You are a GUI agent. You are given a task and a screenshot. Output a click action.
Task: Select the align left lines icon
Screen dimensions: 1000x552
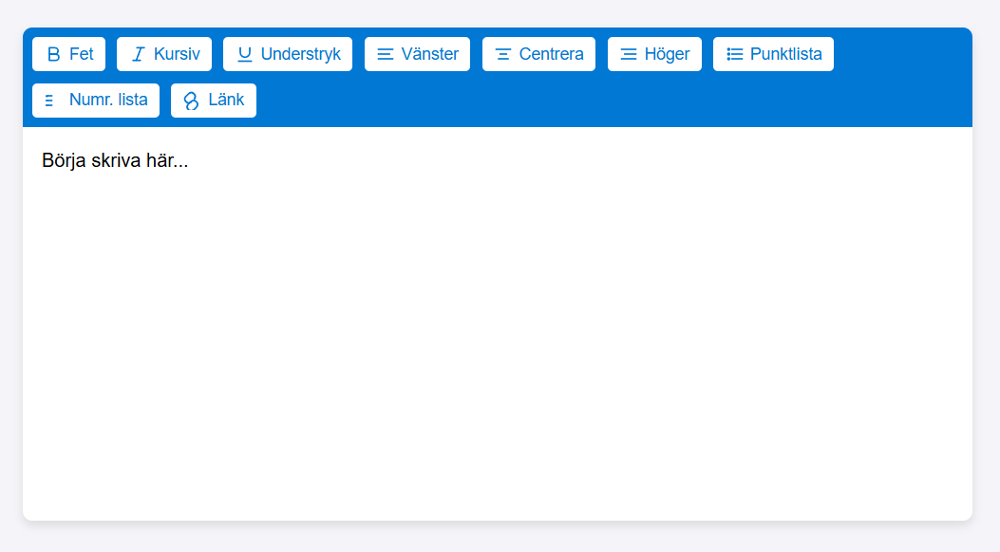click(386, 54)
